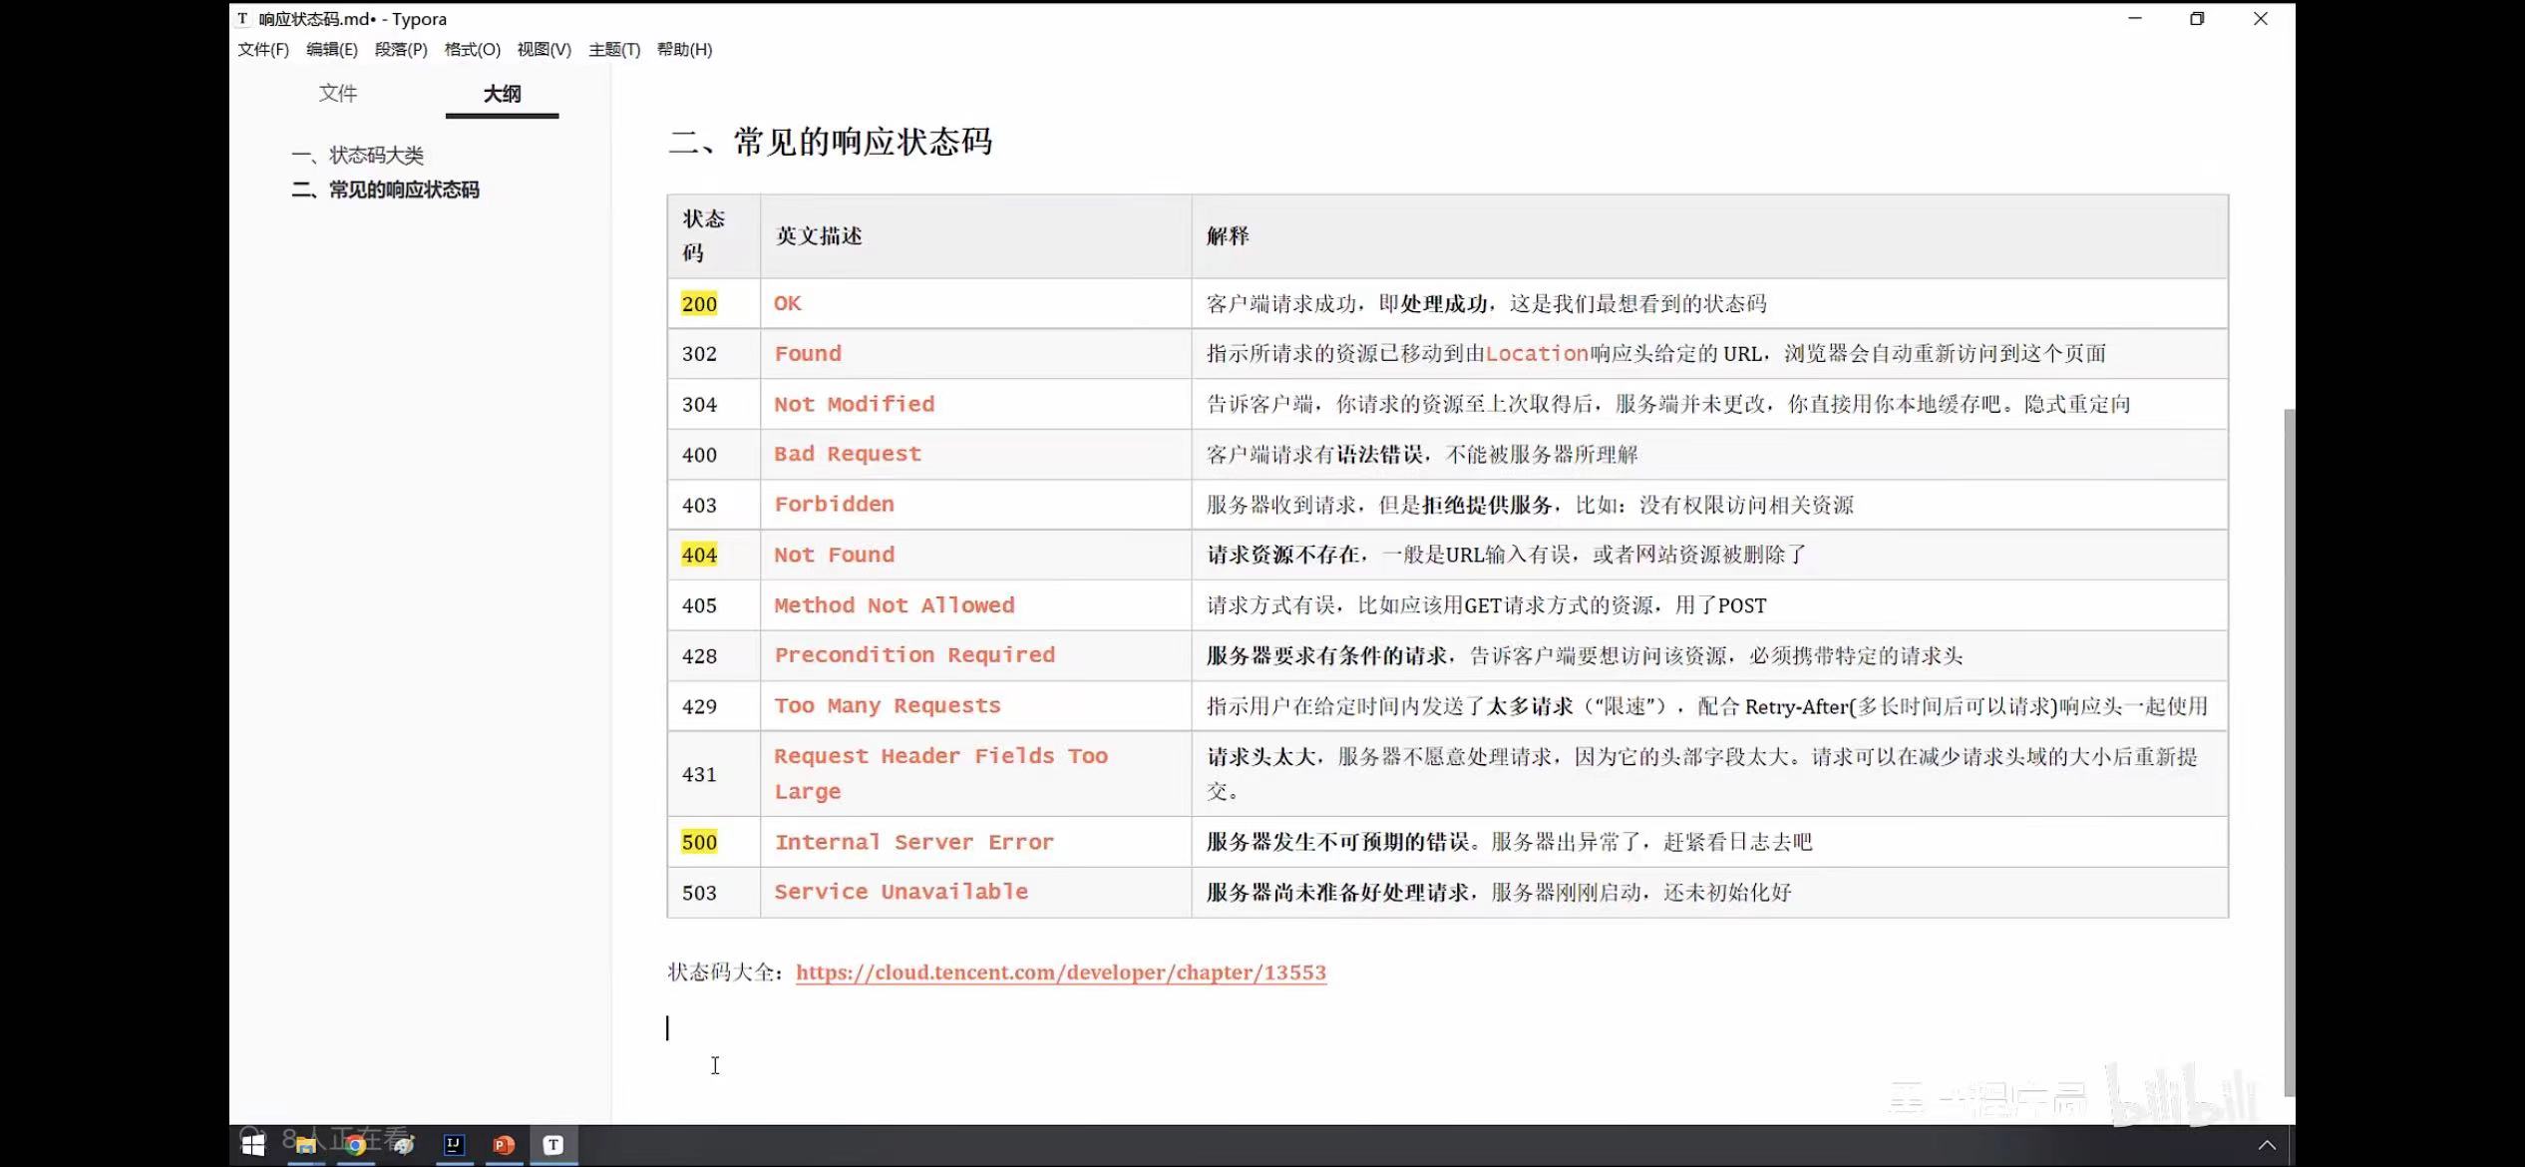Open File Explorer from taskbar
This screenshot has height=1167, width=2525.
[x=306, y=1145]
